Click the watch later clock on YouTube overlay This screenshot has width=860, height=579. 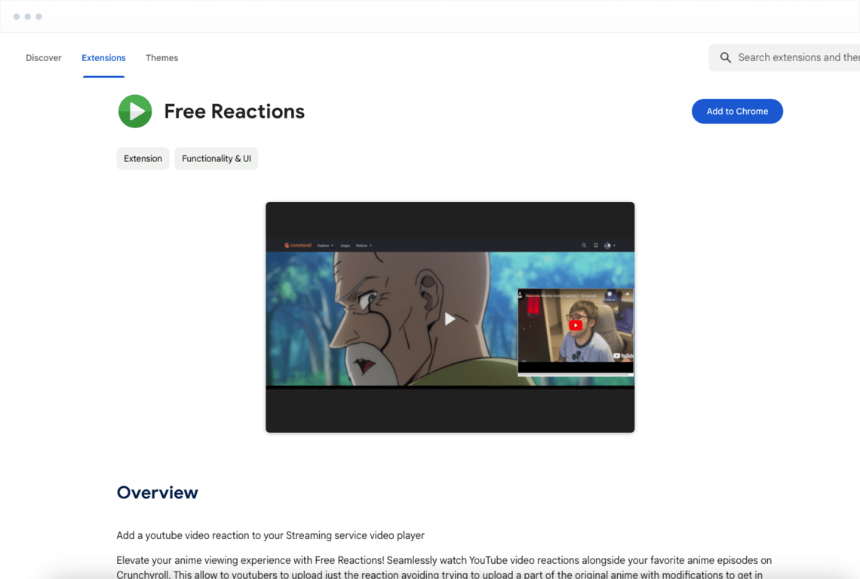[x=610, y=294]
